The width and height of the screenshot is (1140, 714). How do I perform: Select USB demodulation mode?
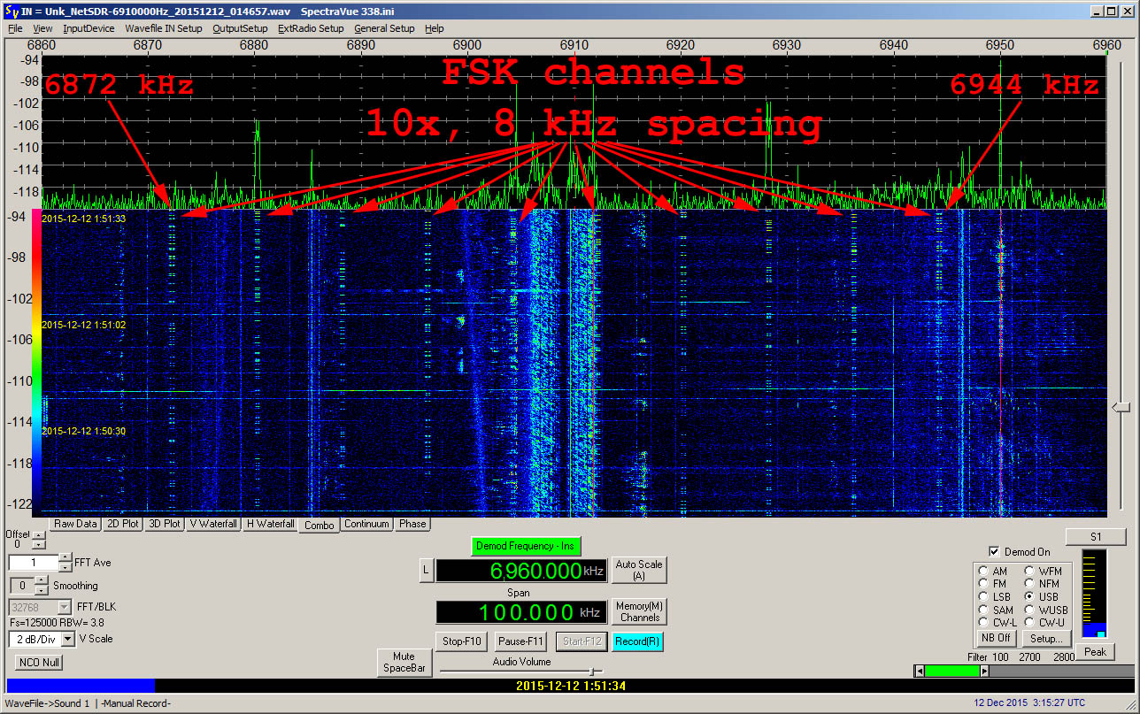[1030, 597]
